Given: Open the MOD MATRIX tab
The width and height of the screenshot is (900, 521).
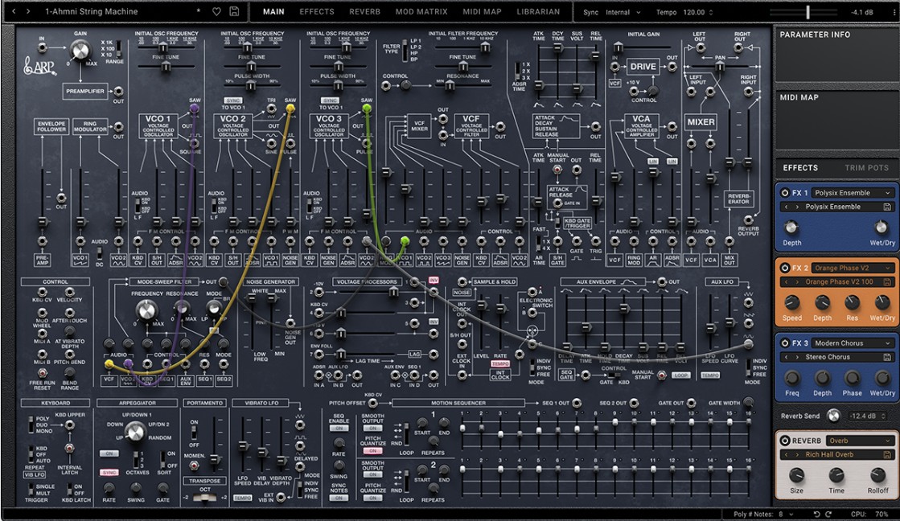Looking at the screenshot, I should [x=421, y=11].
